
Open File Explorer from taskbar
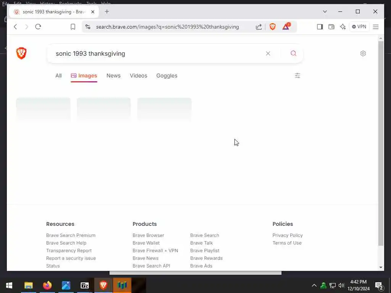click(x=28, y=285)
